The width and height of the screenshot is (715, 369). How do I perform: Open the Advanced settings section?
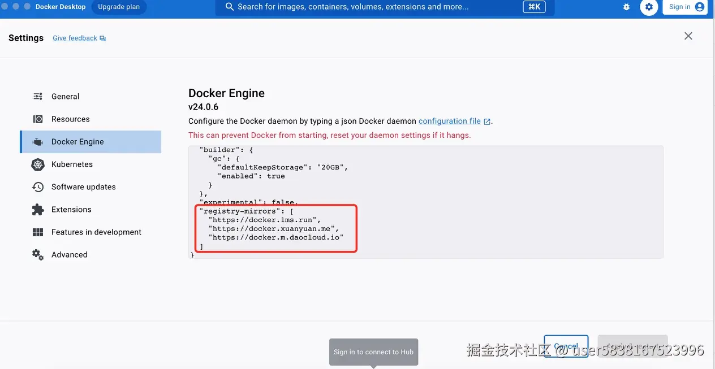click(91, 255)
